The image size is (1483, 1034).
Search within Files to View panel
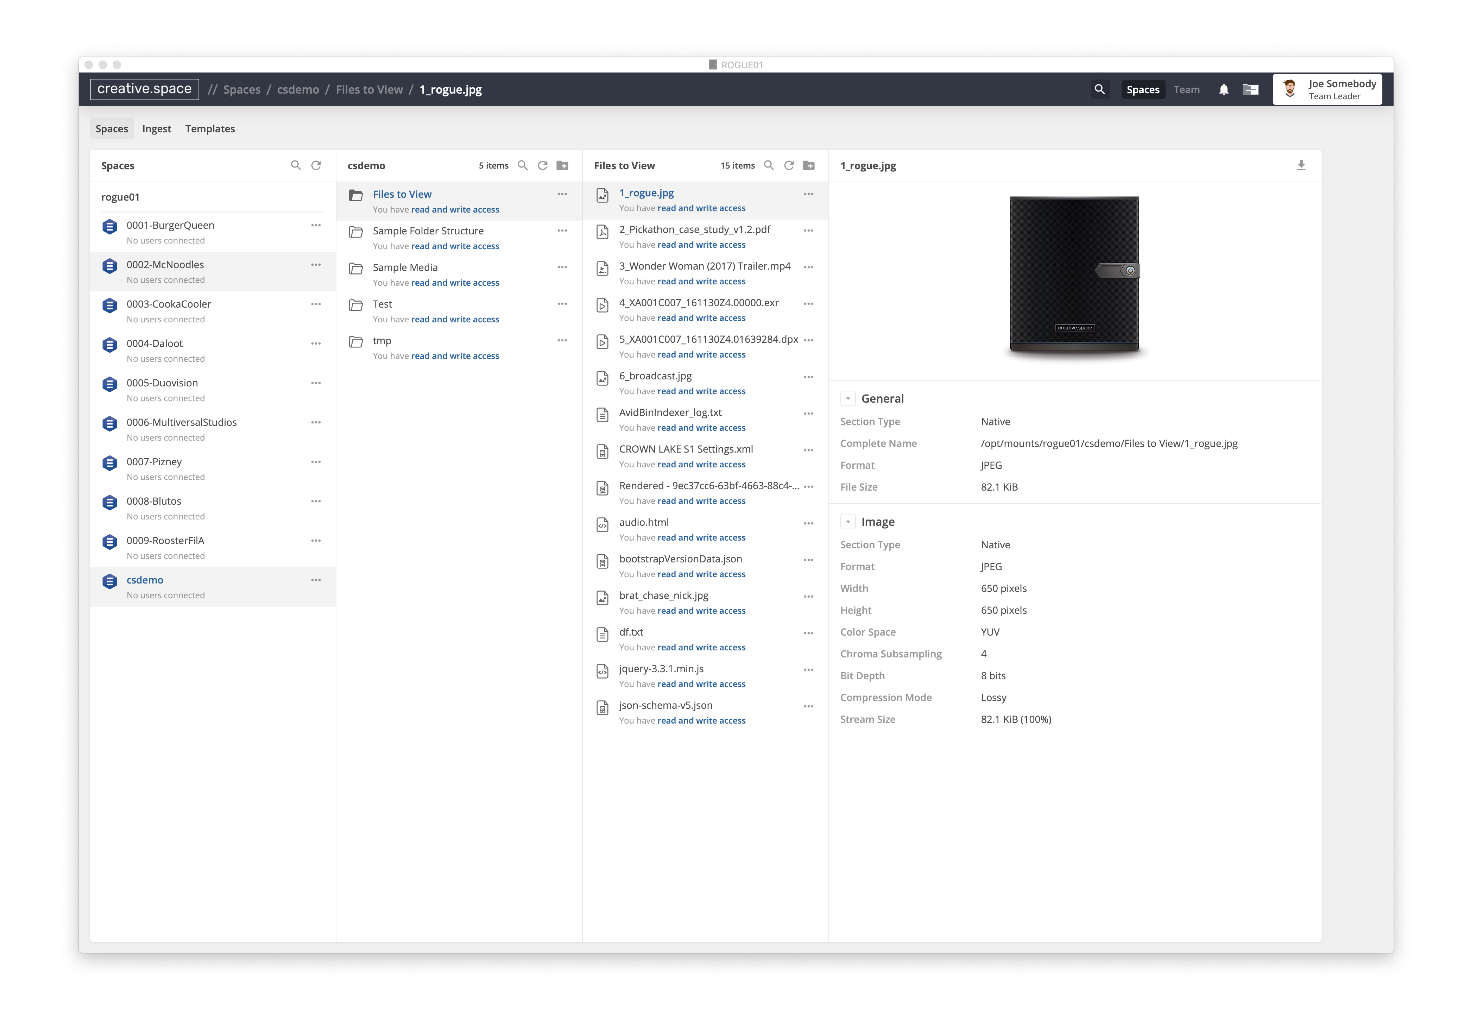[769, 165]
